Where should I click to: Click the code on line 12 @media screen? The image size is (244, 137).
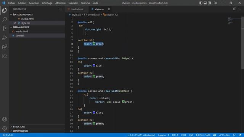[x=106, y=58]
